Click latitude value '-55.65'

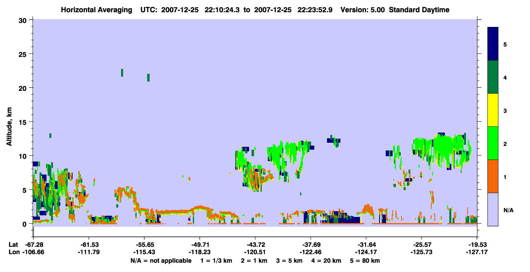144,244
